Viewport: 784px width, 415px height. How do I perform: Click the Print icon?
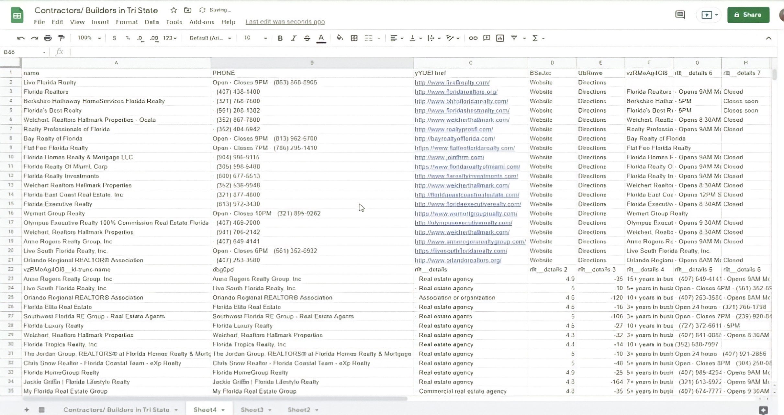[48, 38]
